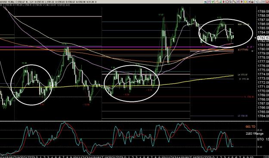Click the symbol and OHLC header text

coord(48,2)
